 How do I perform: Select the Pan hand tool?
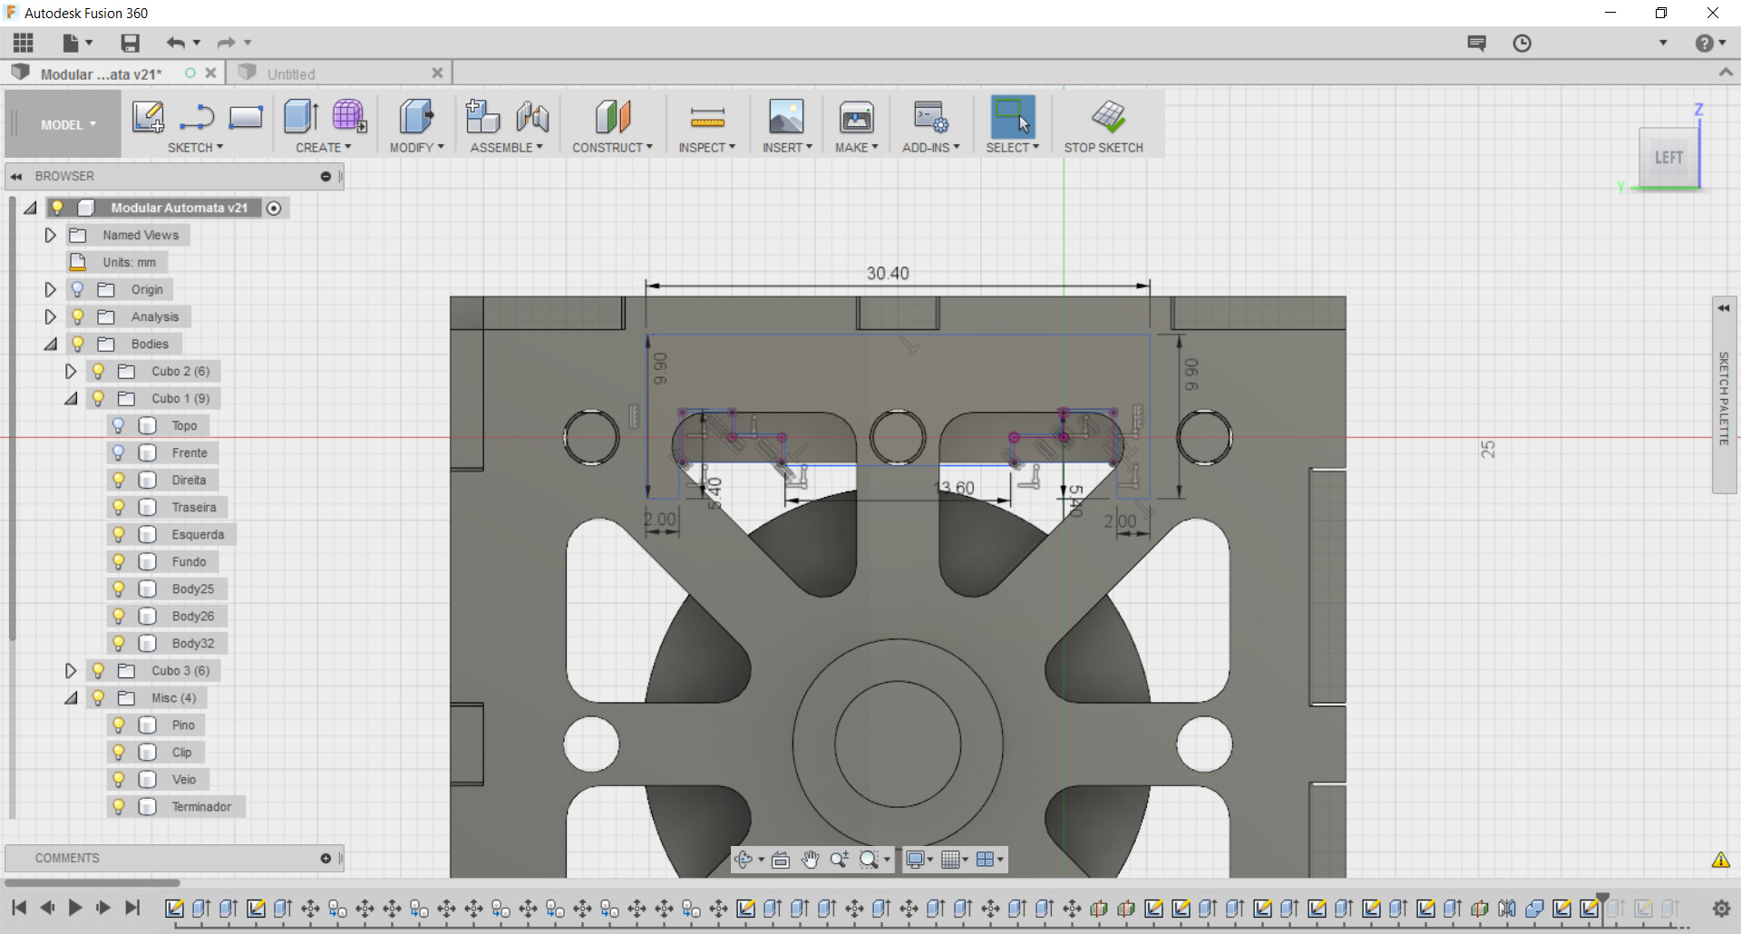point(810,860)
